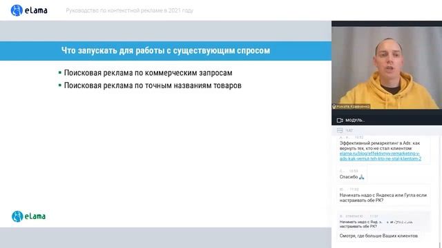Image resolution: width=442 pixels, height=248 pixels.
Task: Click the reply 'Смотря, где больше Ваших клиентов'
Action: click(x=378, y=236)
